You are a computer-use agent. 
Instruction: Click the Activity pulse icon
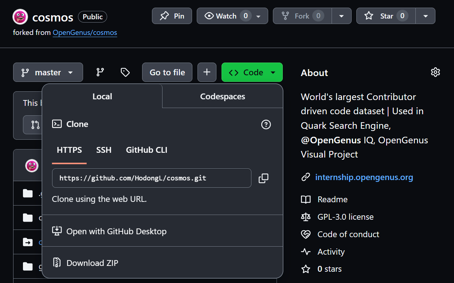coord(306,252)
